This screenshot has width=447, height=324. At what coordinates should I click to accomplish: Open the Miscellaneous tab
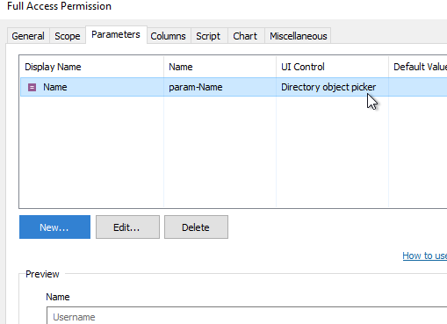(298, 36)
